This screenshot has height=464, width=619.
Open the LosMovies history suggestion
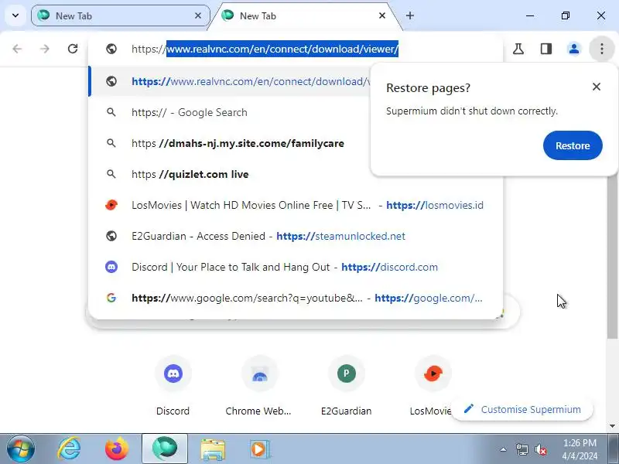(x=296, y=205)
